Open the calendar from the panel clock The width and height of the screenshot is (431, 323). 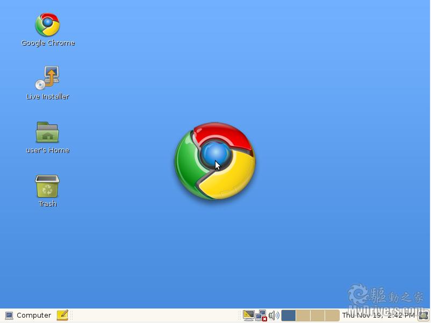tap(378, 315)
